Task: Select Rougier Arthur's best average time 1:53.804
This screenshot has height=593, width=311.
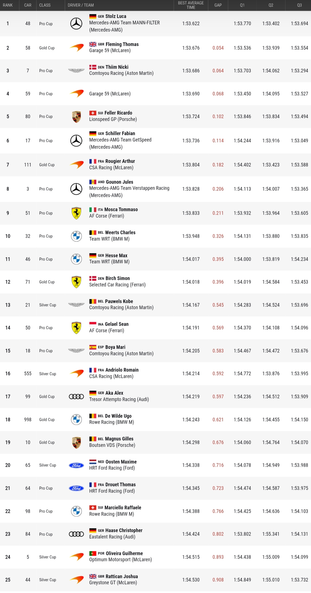Action: pyautogui.click(x=191, y=165)
